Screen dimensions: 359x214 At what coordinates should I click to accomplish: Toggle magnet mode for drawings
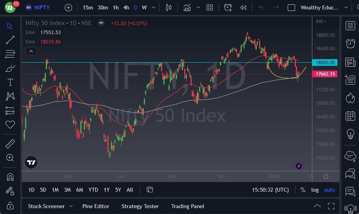pos(10,177)
